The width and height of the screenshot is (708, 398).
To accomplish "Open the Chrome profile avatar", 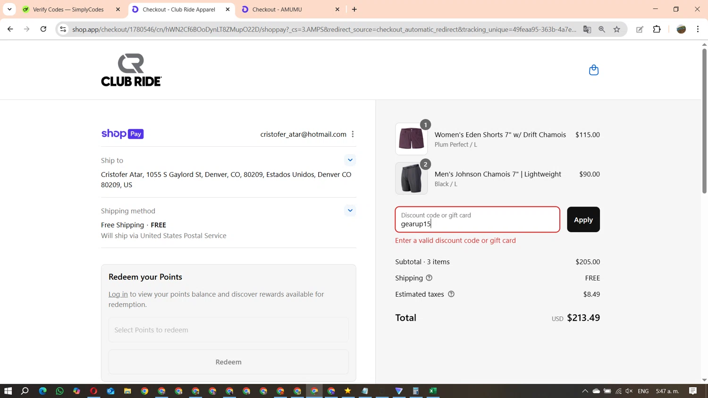I will tap(681, 29).
